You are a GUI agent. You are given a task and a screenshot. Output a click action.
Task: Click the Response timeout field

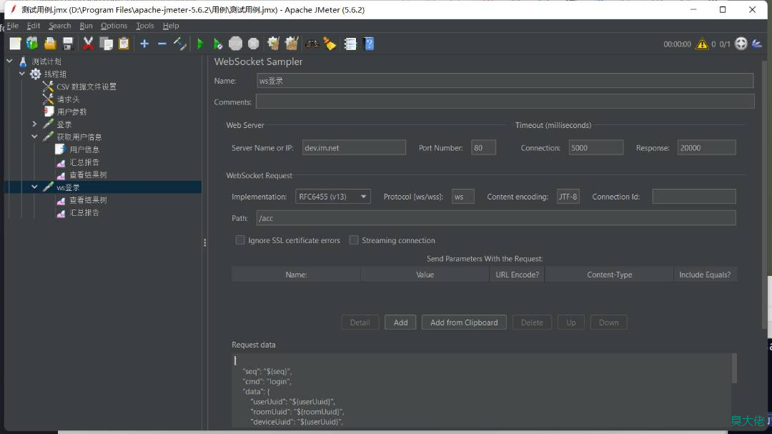point(706,148)
